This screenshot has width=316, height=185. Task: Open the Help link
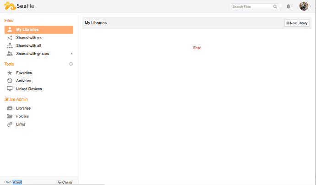click(x=8, y=182)
